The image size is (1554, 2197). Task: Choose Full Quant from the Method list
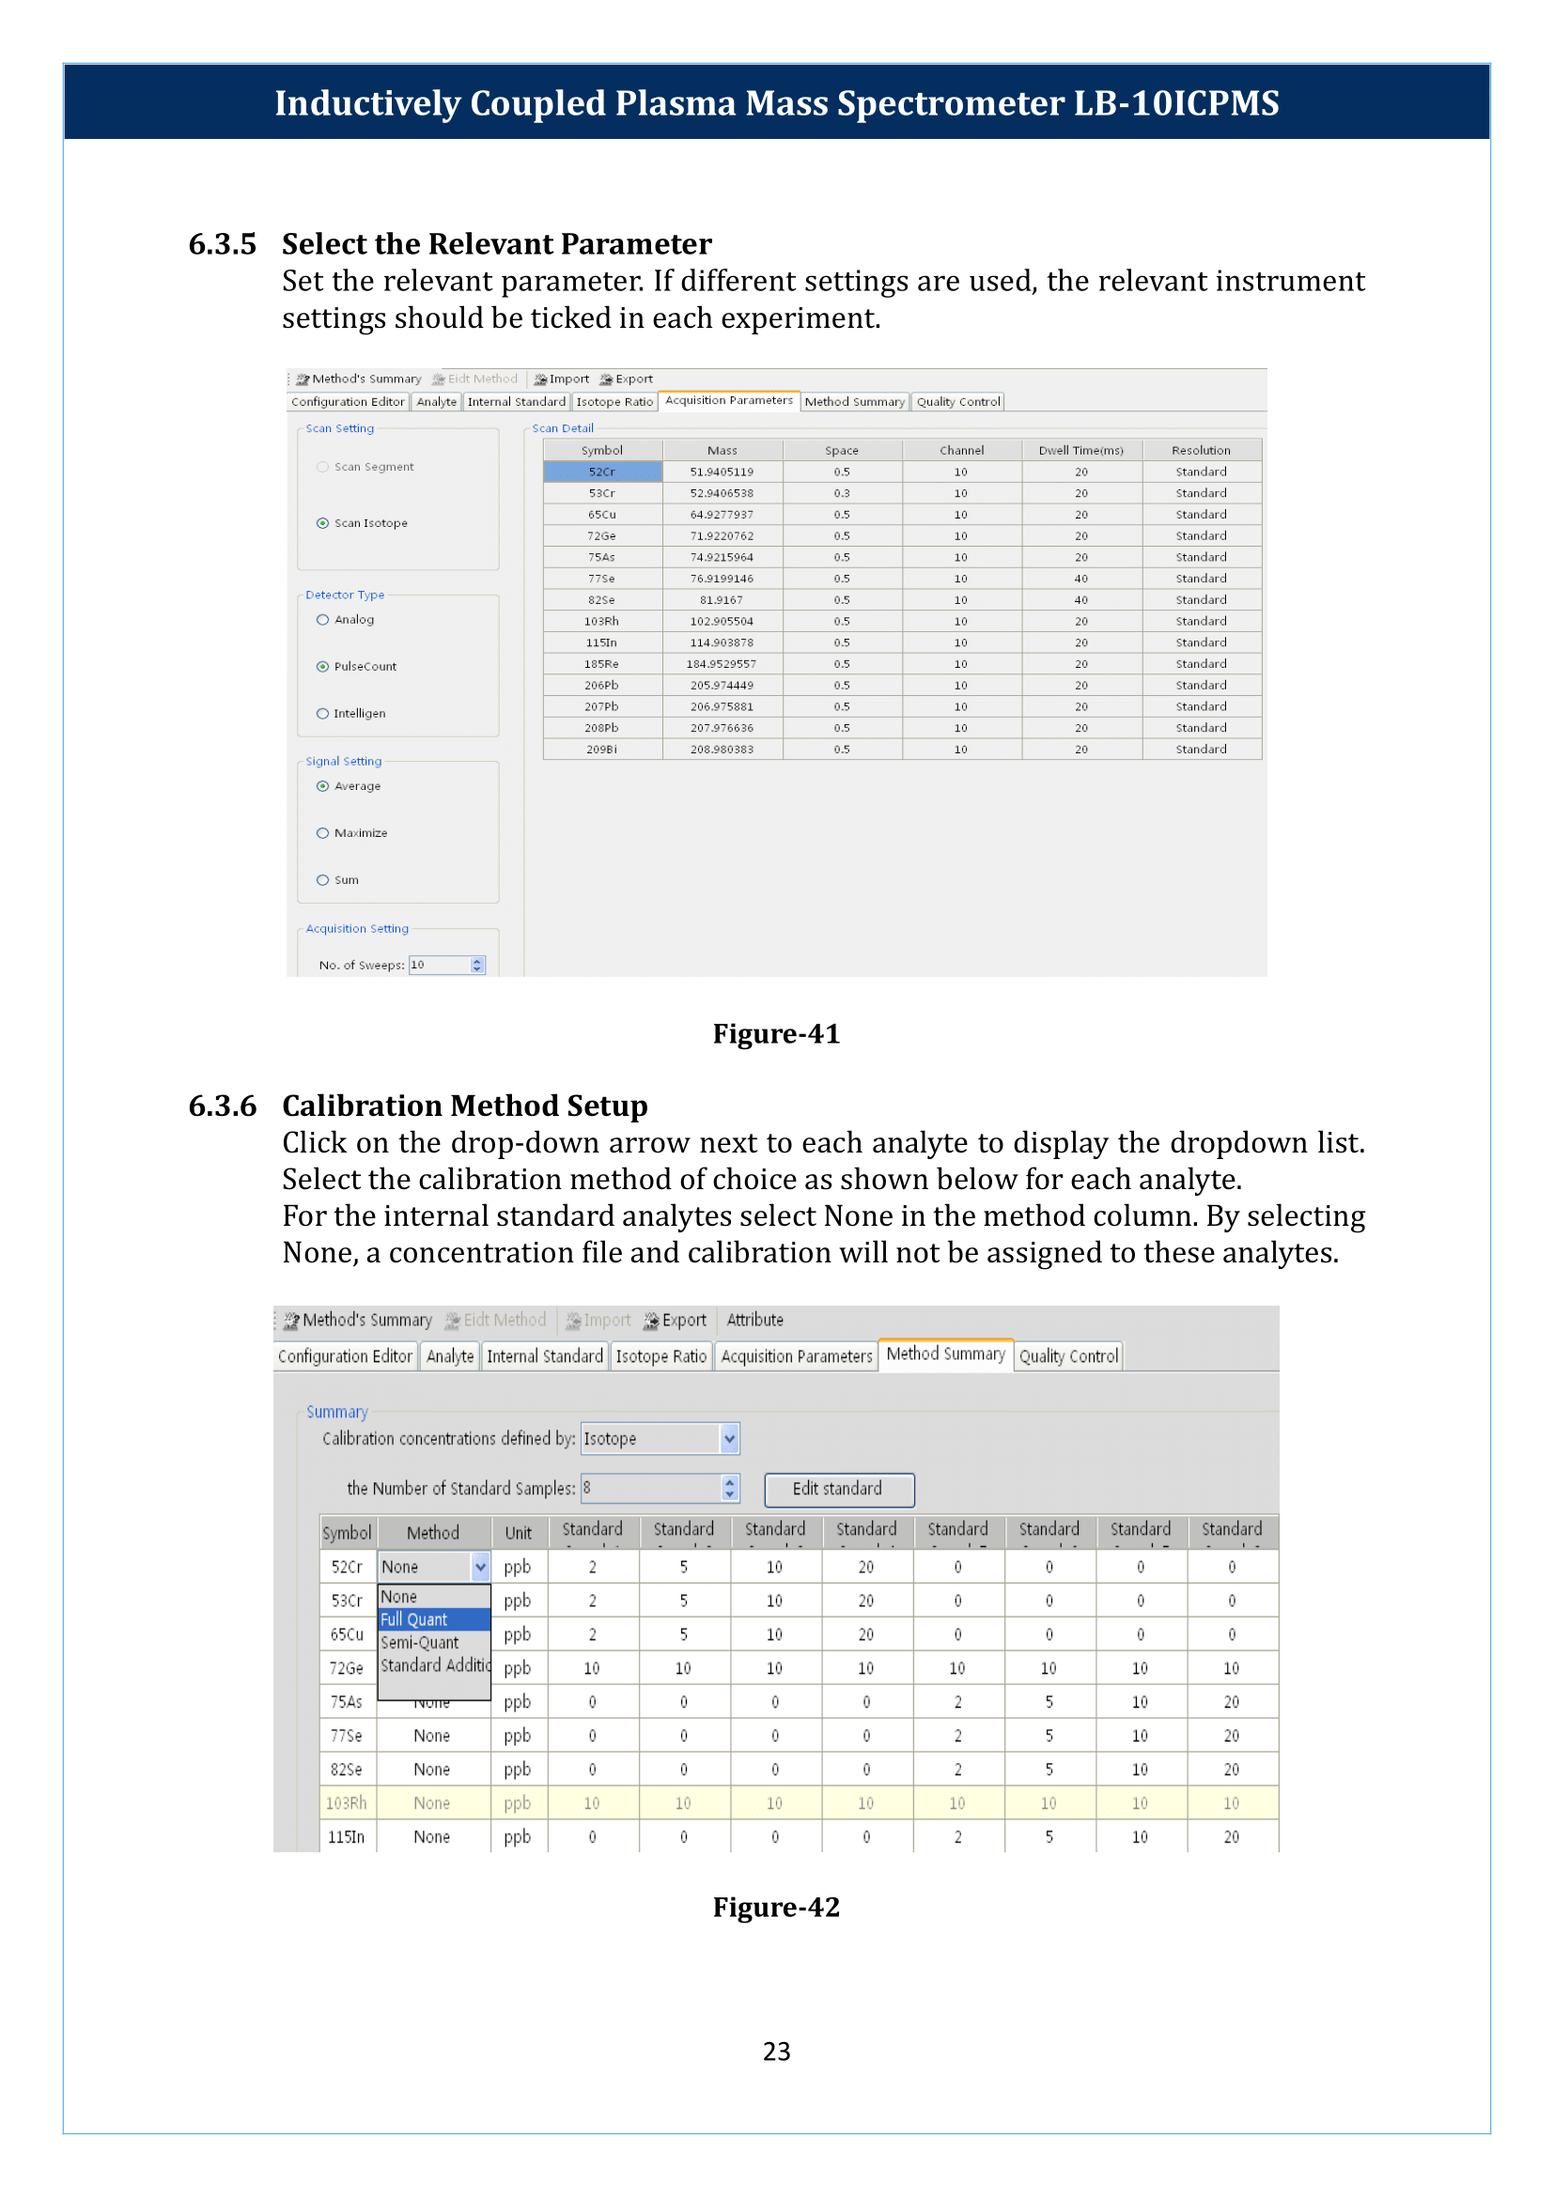point(434,1620)
